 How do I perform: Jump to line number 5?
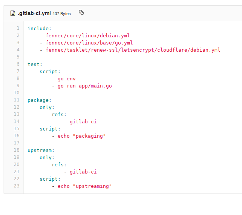[x=18, y=57]
